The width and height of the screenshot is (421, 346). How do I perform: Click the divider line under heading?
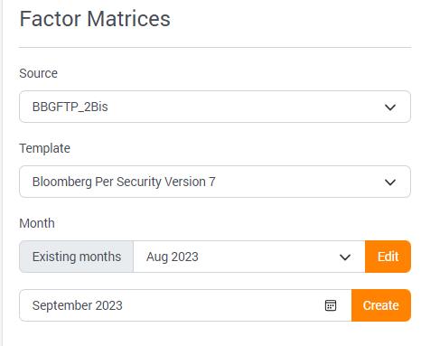[215, 47]
